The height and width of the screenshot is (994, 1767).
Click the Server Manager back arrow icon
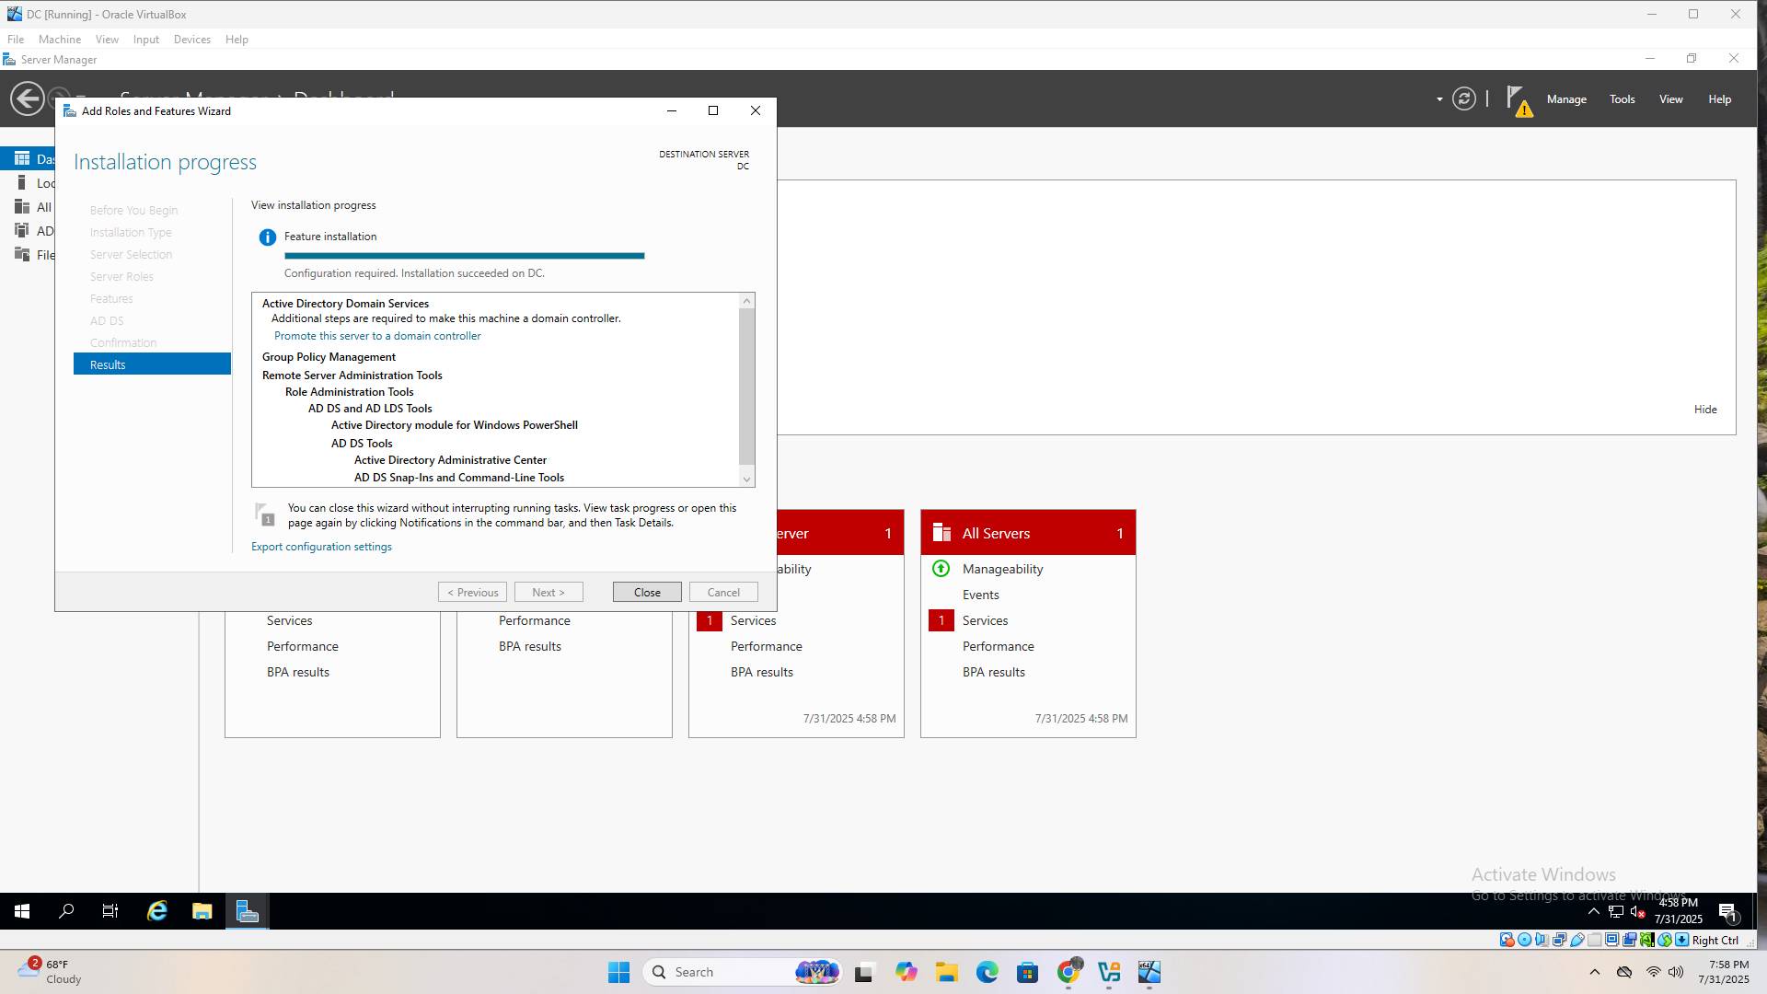[x=27, y=98]
